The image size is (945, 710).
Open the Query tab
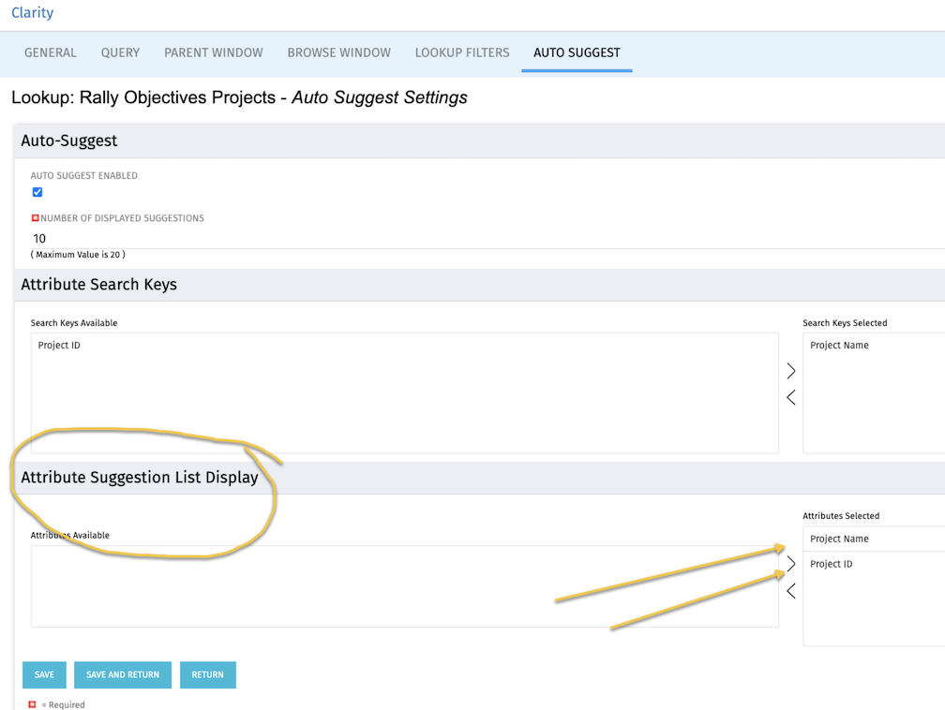pyautogui.click(x=120, y=52)
